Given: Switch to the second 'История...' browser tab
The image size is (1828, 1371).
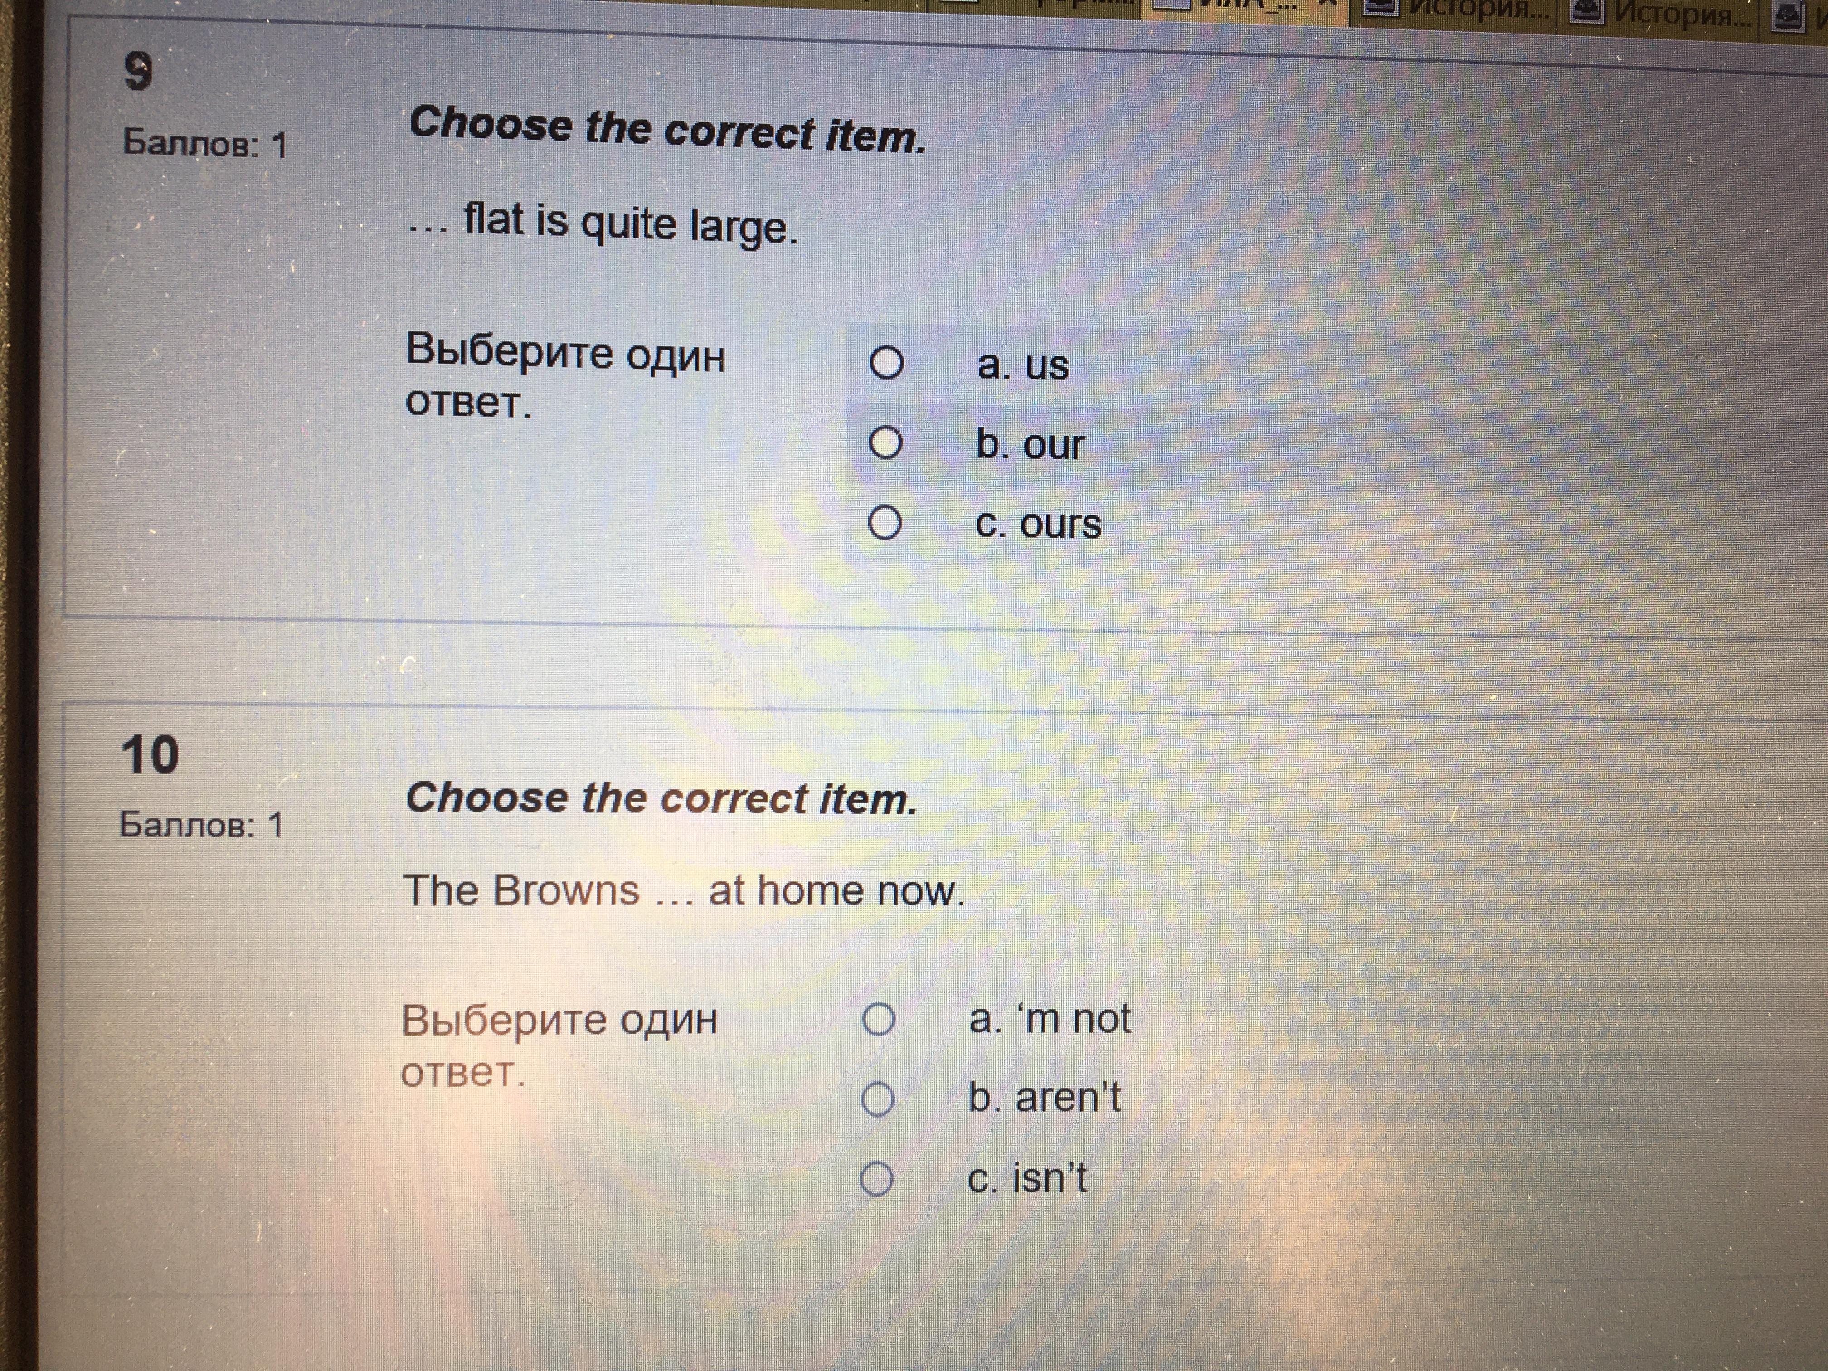Looking at the screenshot, I should pos(1682,12).
